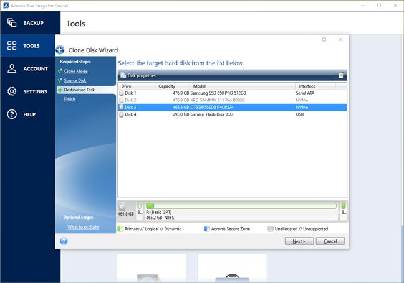The height and width of the screenshot is (283, 404).
Task: Click the Disk properties icon
Action: 123,75
